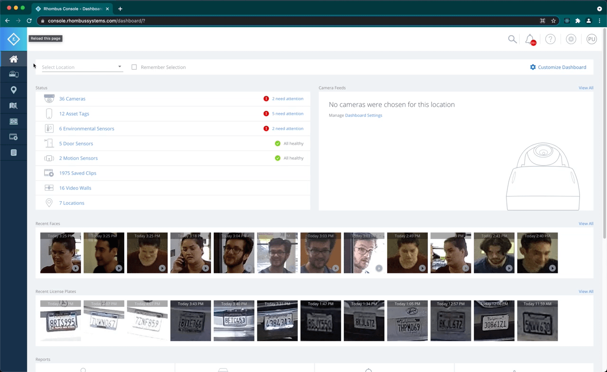Open face thumbnail labeled Today 3:04 PM
Image resolution: width=607 pixels, height=372 pixels.
pos(234,253)
